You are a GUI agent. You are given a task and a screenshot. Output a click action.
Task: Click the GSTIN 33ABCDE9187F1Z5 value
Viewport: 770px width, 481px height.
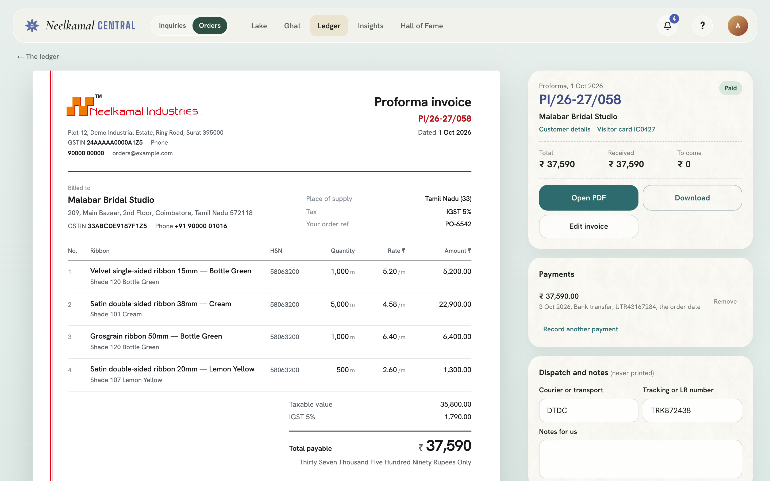117,226
